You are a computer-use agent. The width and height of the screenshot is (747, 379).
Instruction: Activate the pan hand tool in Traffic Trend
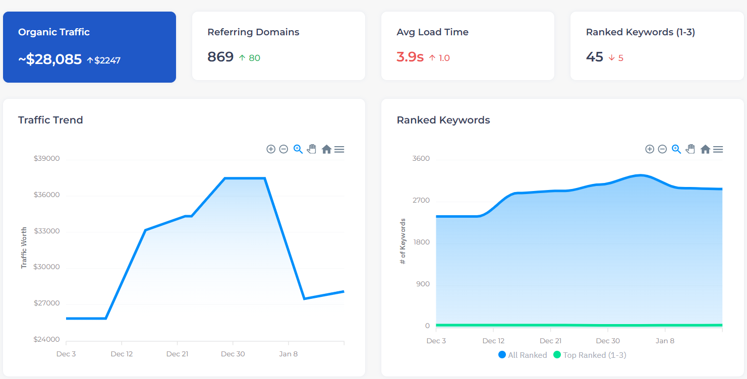click(x=312, y=149)
